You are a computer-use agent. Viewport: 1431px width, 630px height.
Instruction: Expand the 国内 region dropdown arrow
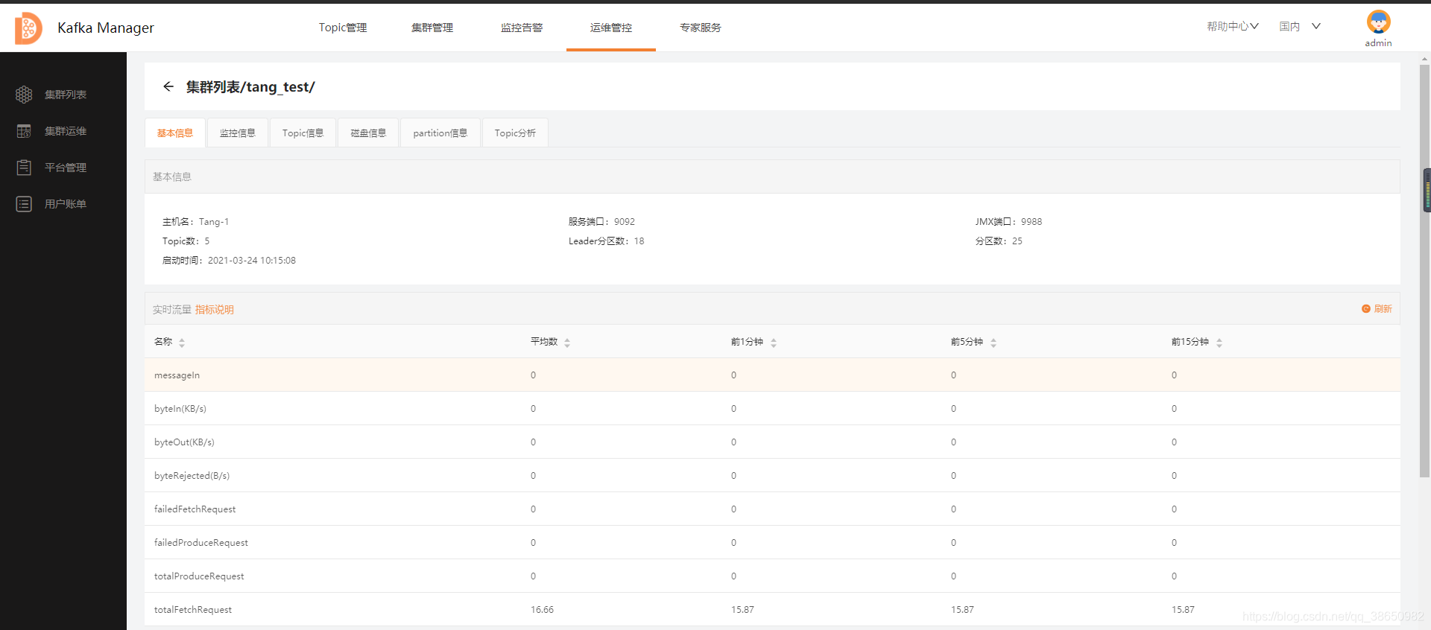1316,26
